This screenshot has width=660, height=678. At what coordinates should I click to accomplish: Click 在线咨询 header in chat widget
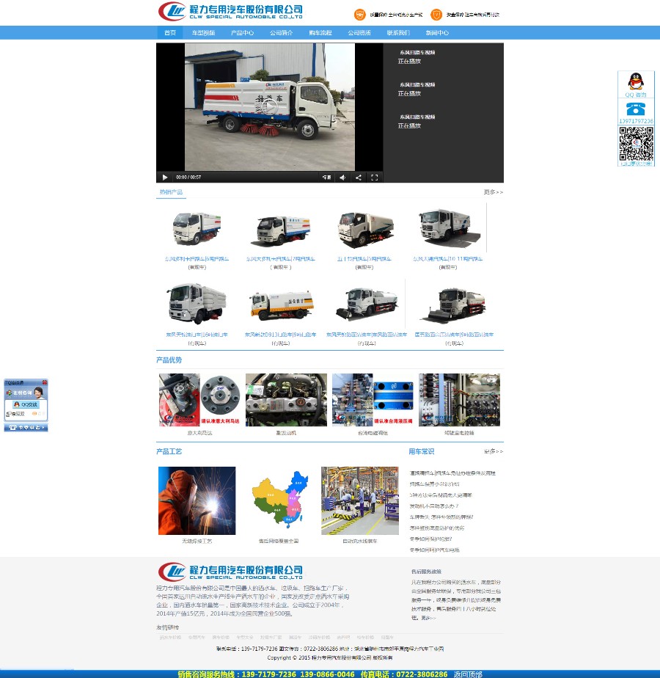pyautogui.click(x=23, y=393)
